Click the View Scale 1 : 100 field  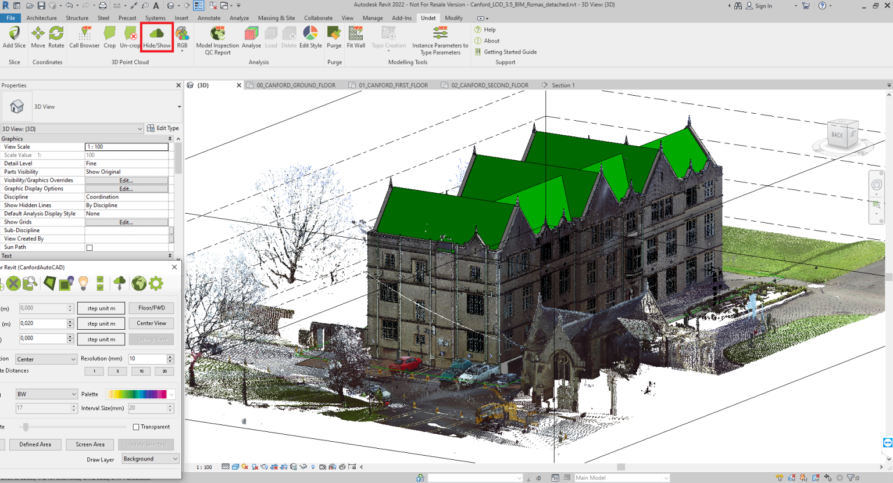pos(127,147)
